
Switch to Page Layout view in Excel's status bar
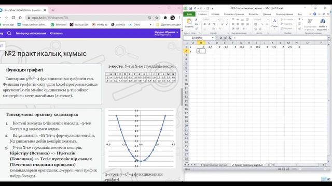click(x=283, y=169)
